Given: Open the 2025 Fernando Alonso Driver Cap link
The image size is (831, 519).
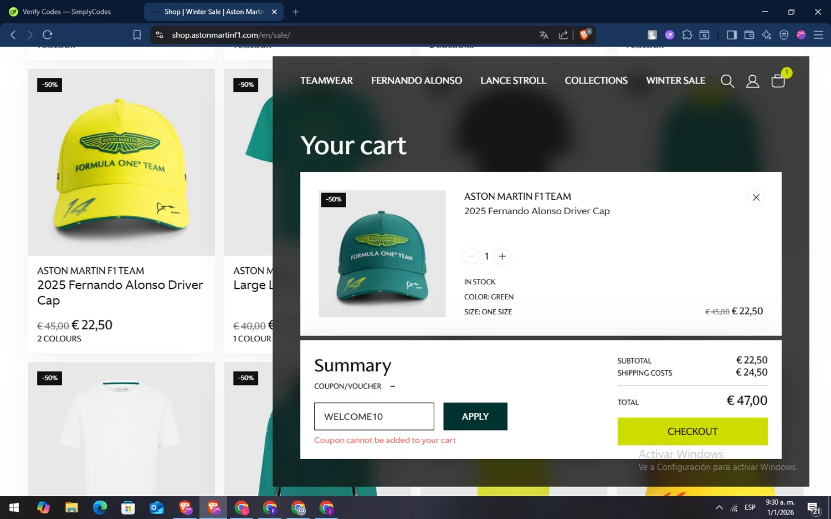Looking at the screenshot, I should (120, 293).
